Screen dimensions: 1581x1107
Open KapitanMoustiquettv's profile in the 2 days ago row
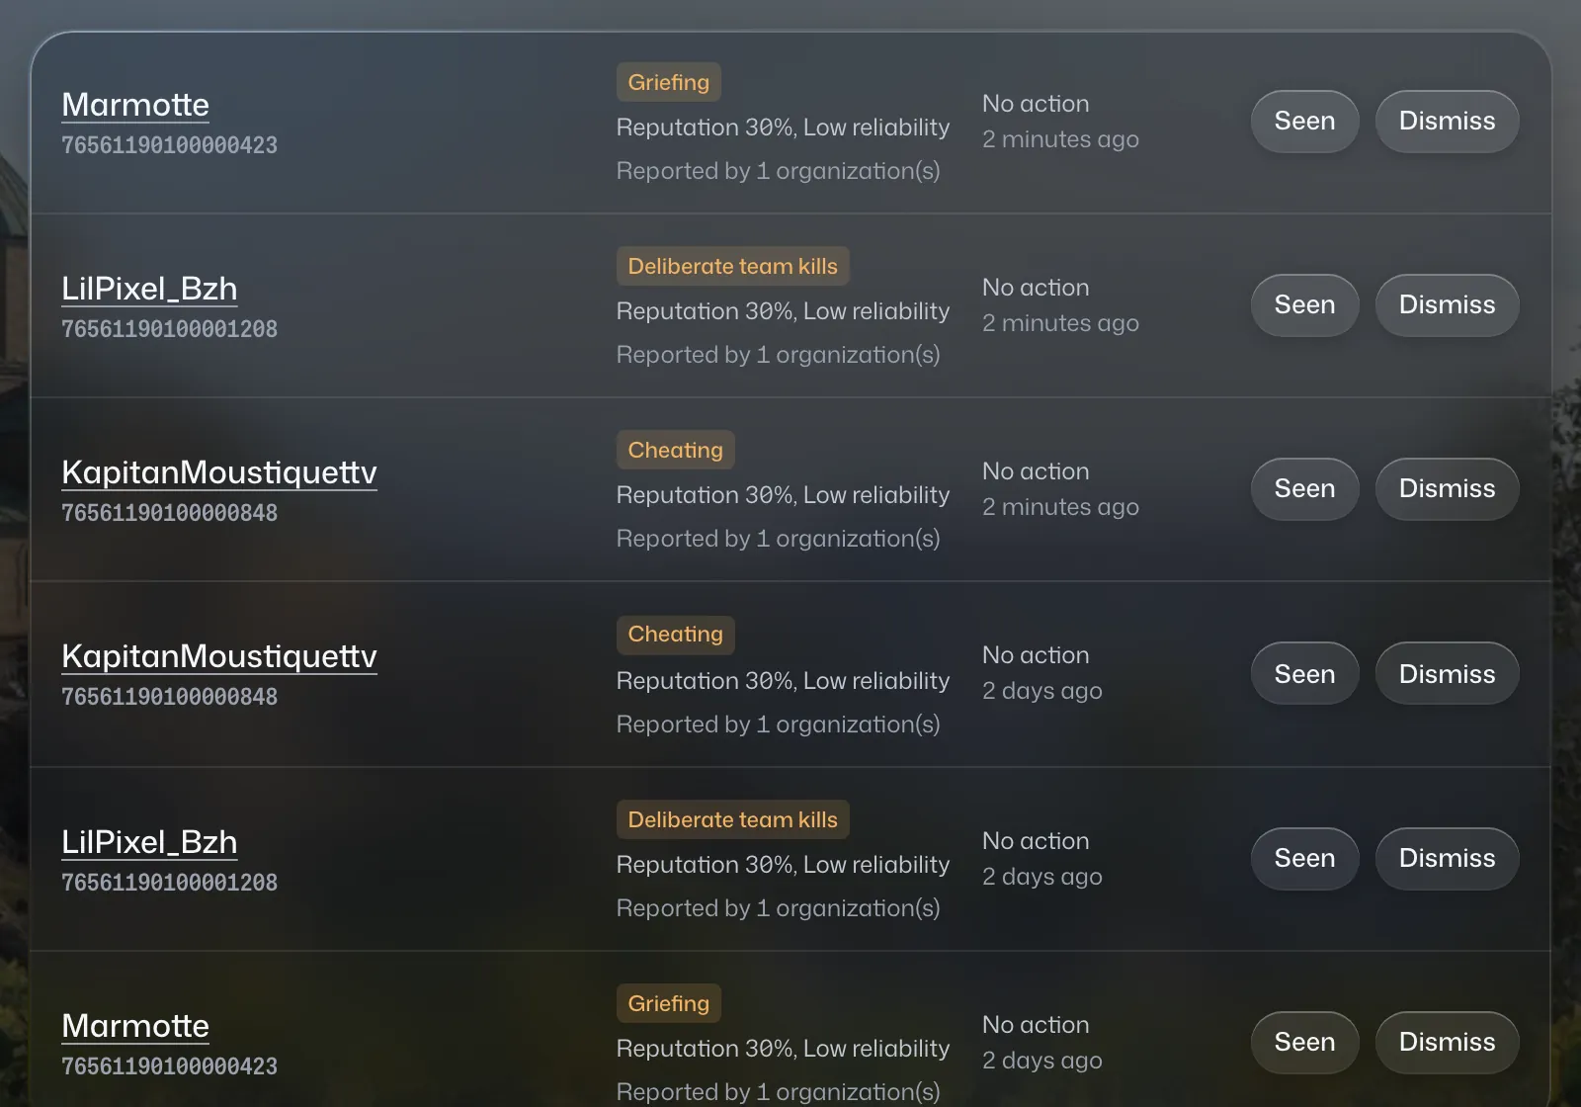point(219,656)
